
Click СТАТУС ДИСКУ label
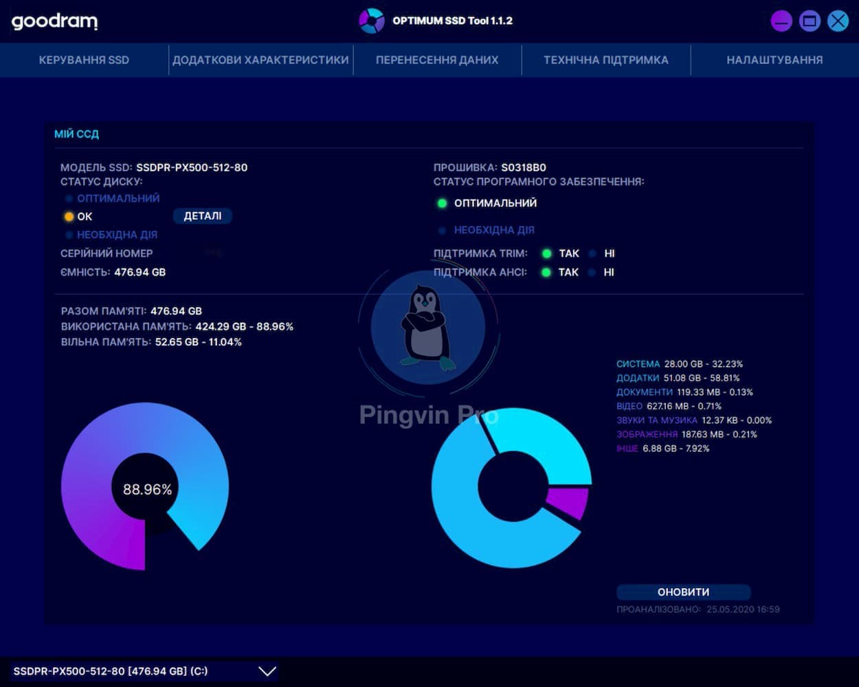102,182
